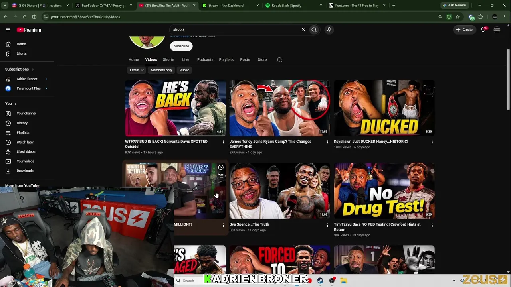The image size is (511, 287).
Task: Click the Create button
Action: [x=465, y=29]
